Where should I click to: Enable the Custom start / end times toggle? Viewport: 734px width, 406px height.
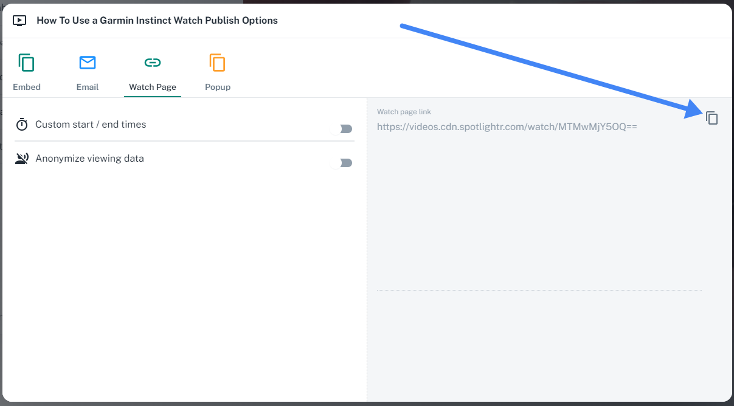click(344, 129)
